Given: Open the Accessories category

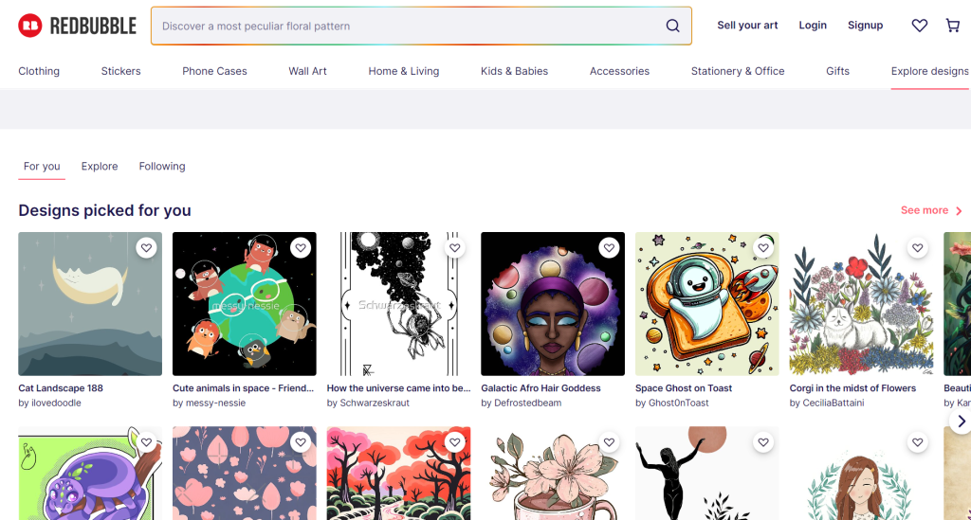Looking at the screenshot, I should 619,71.
